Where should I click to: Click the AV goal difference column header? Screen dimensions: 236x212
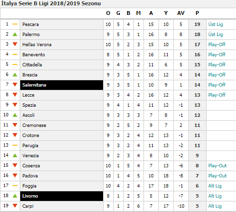click(x=181, y=13)
